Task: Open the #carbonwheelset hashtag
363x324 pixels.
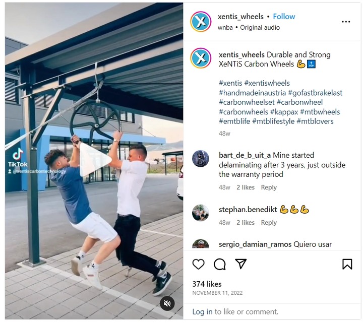Action: click(247, 102)
